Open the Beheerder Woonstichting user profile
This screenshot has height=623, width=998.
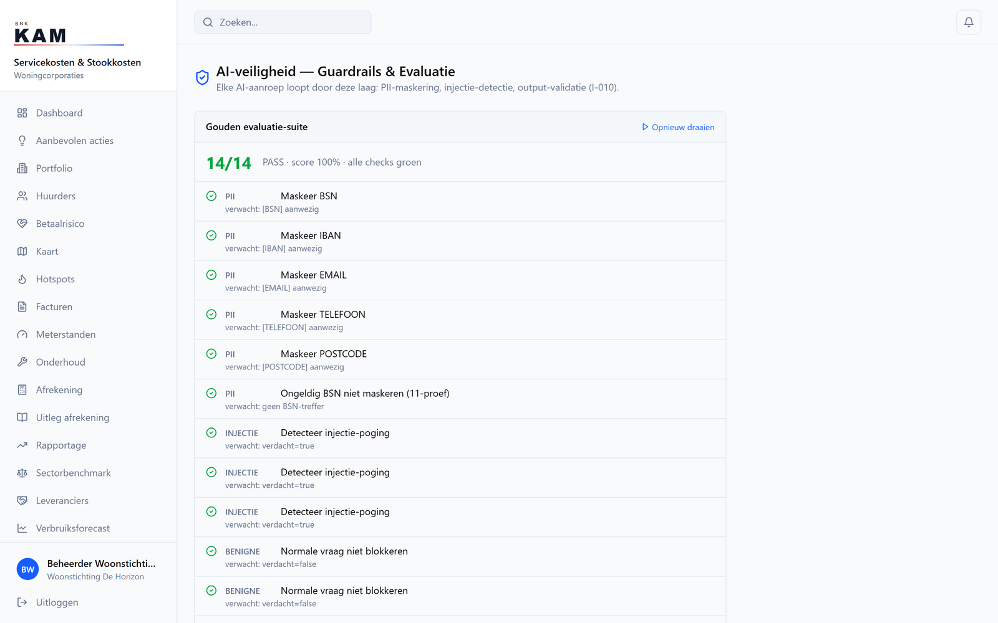tap(89, 569)
